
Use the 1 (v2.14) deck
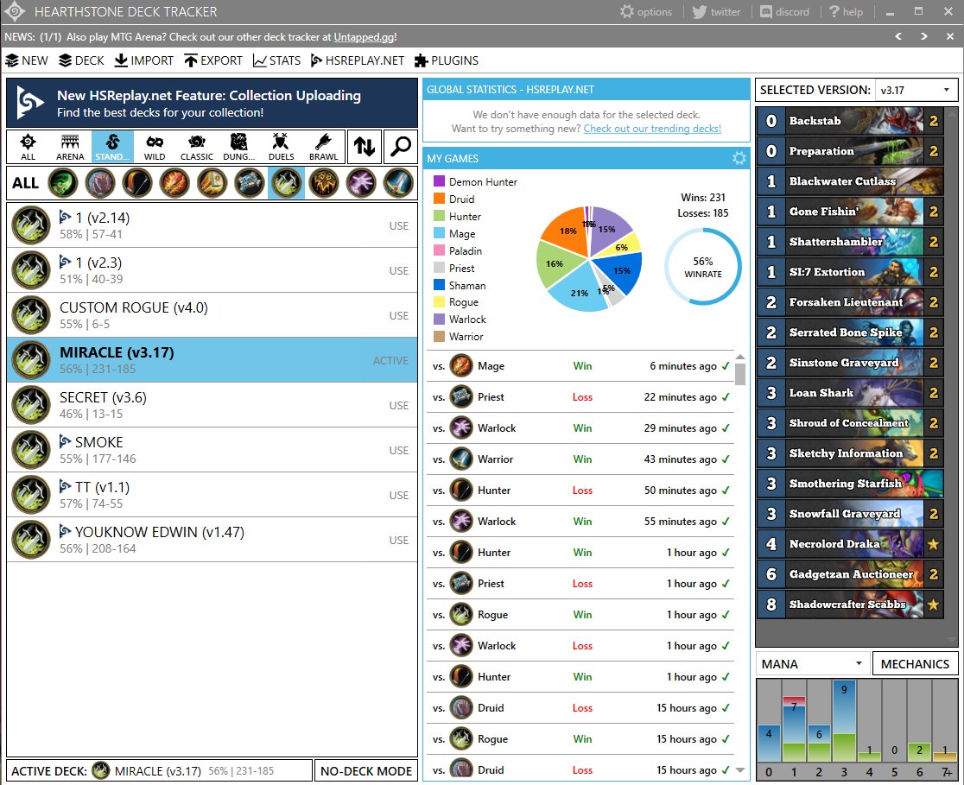pos(398,225)
